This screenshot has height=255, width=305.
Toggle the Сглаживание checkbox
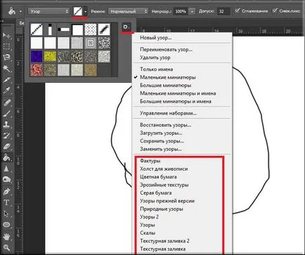pos(238,11)
